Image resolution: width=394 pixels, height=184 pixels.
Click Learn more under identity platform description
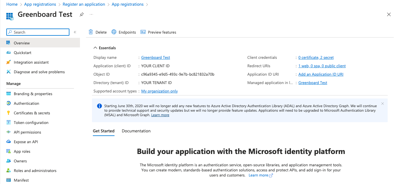(261, 175)
